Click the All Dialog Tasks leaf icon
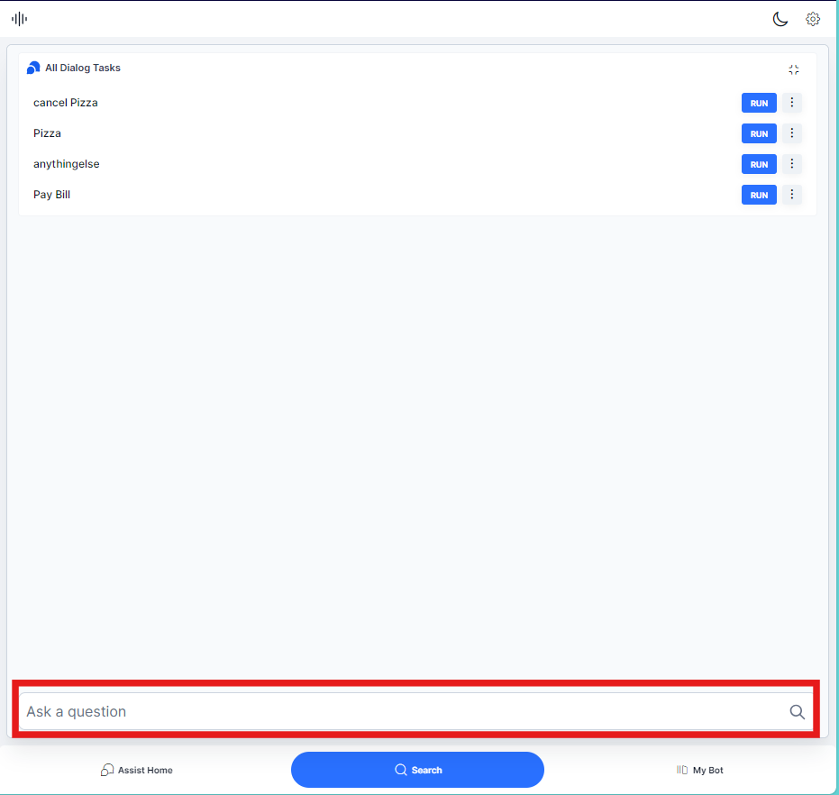Image resolution: width=839 pixels, height=795 pixels. point(33,68)
